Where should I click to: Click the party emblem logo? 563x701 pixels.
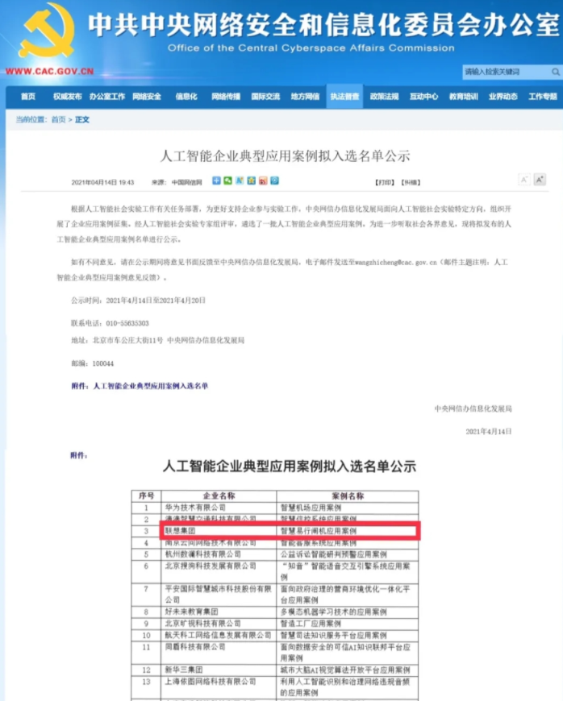pyautogui.click(x=46, y=31)
